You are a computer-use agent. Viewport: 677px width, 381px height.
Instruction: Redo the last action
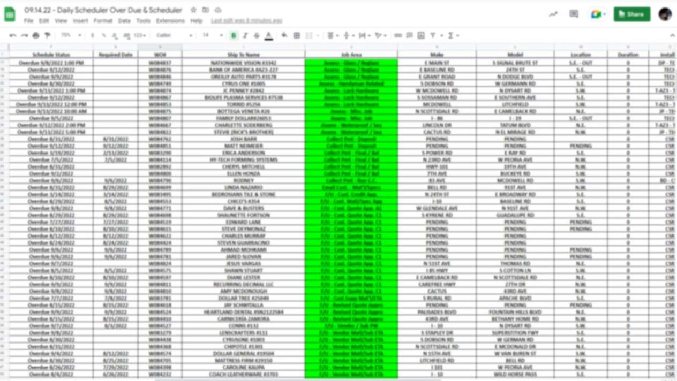24,35
